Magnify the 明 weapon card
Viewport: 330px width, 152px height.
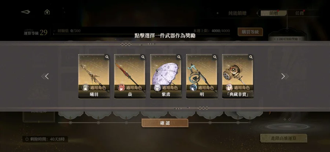(215, 57)
